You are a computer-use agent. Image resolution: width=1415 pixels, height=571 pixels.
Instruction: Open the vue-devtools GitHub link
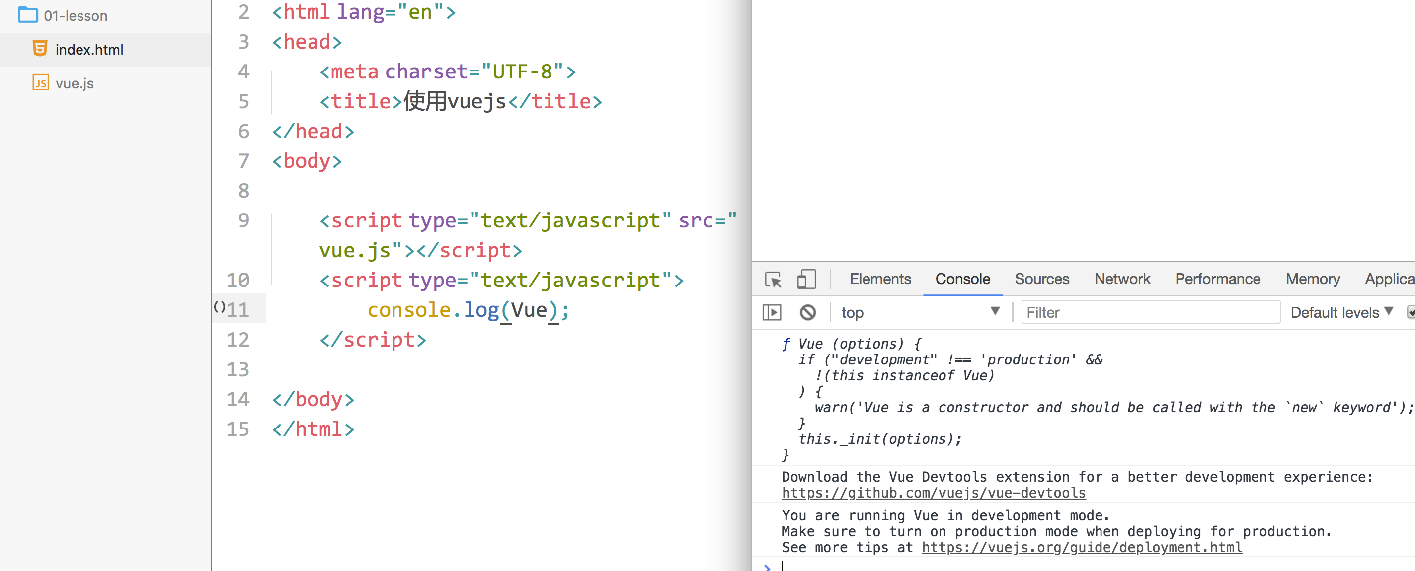point(933,493)
